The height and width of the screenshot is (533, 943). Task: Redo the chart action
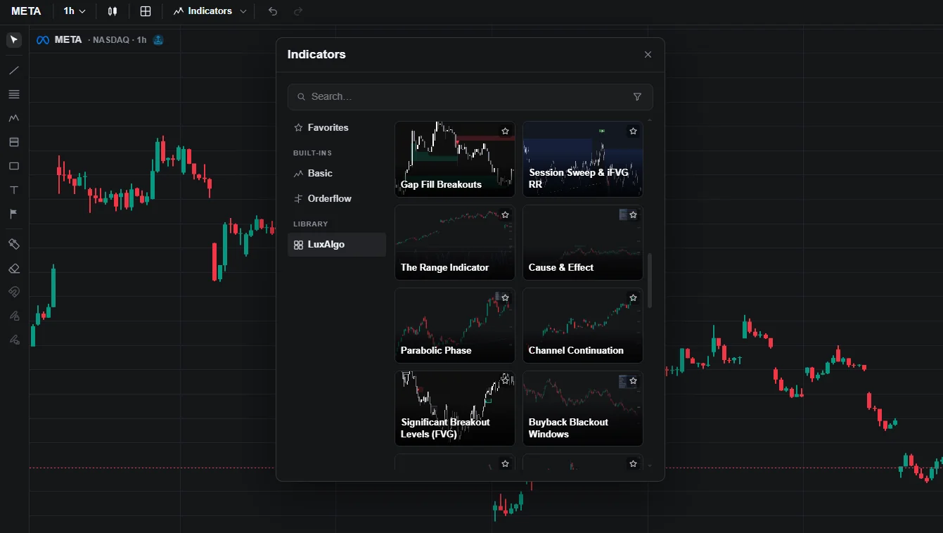pos(298,11)
